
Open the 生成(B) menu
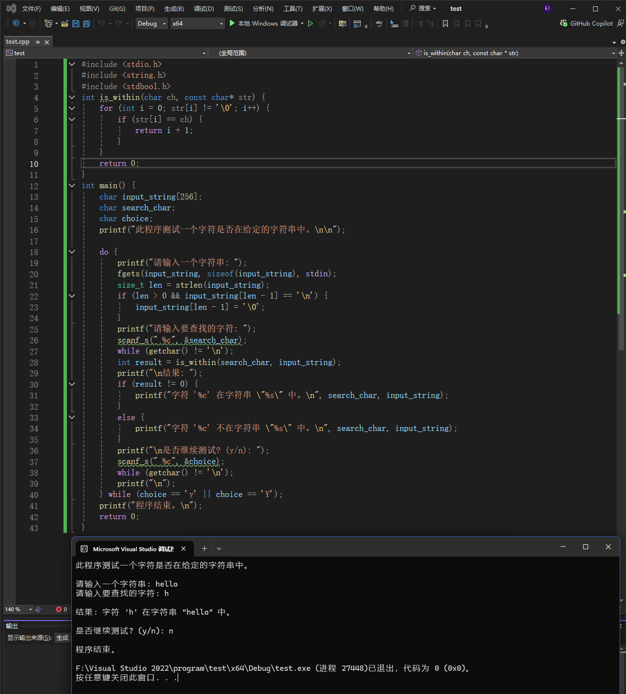(174, 8)
